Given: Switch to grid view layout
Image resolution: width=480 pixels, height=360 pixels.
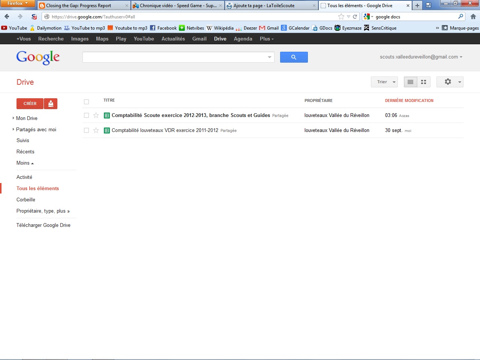Looking at the screenshot, I should 424,82.
